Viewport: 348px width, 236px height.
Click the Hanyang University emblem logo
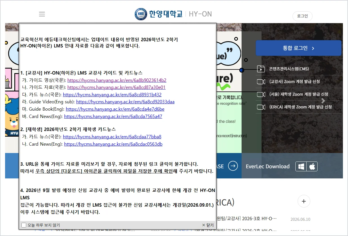pyautogui.click(x=141, y=14)
